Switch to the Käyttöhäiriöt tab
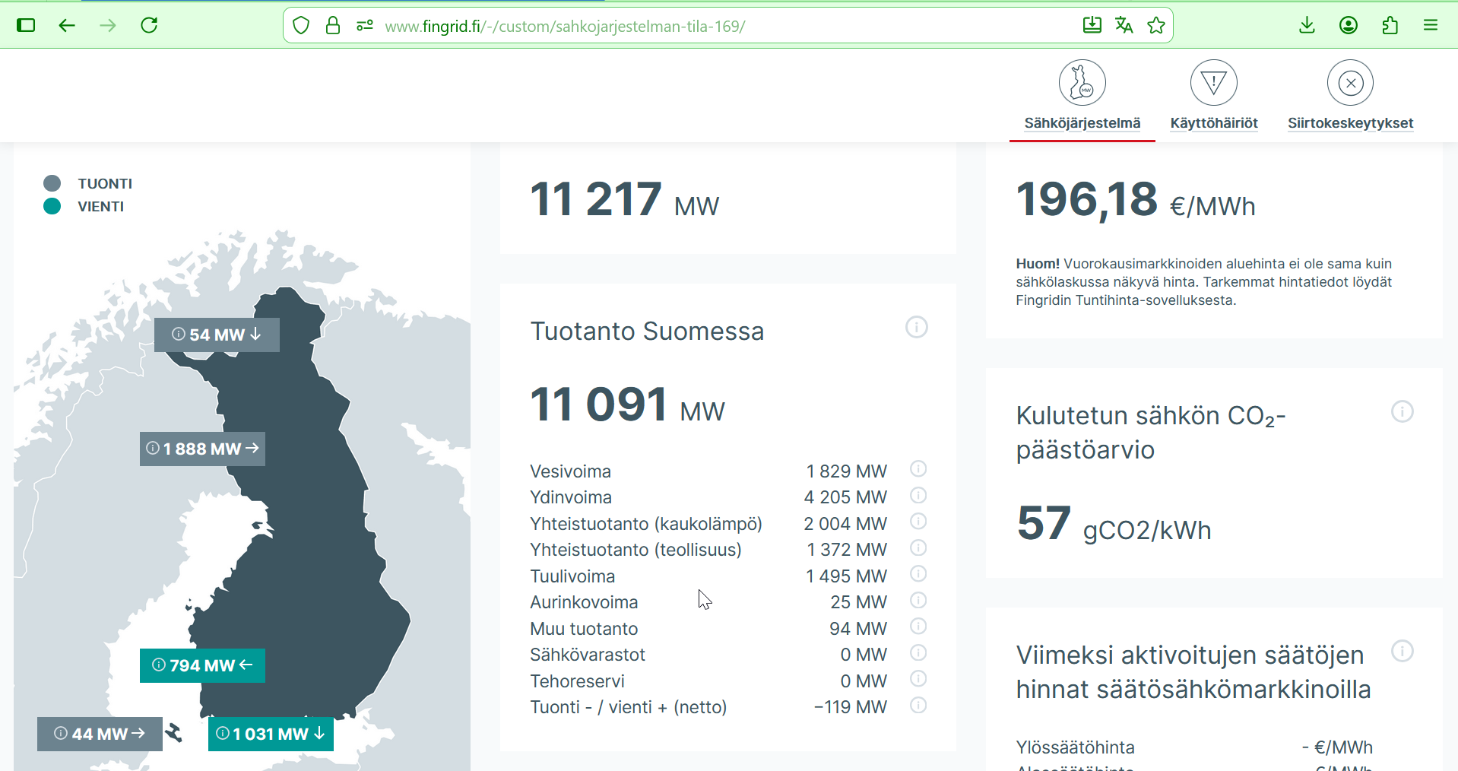Screen dimensions: 1458x771 tap(1213, 96)
